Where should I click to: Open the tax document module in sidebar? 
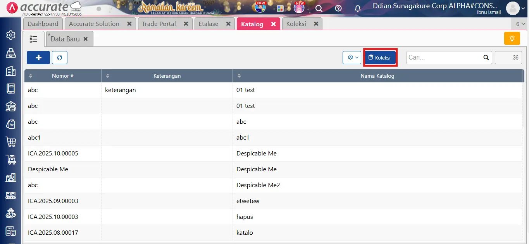click(x=10, y=231)
